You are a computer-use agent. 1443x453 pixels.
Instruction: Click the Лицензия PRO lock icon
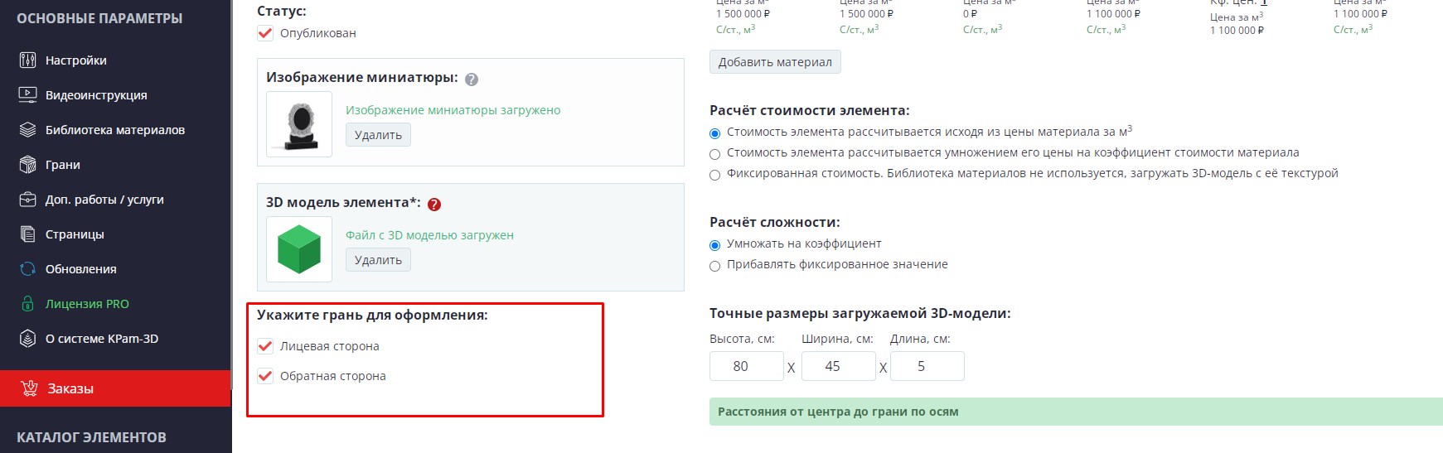point(27,304)
